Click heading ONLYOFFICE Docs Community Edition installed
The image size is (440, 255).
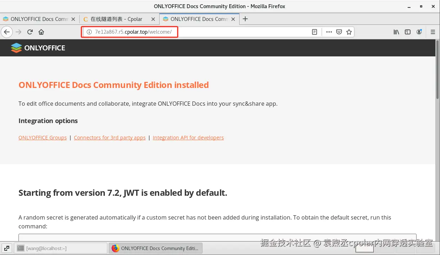coord(114,85)
